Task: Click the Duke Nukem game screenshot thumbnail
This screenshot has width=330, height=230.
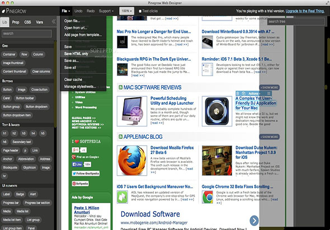Action: click(x=217, y=160)
